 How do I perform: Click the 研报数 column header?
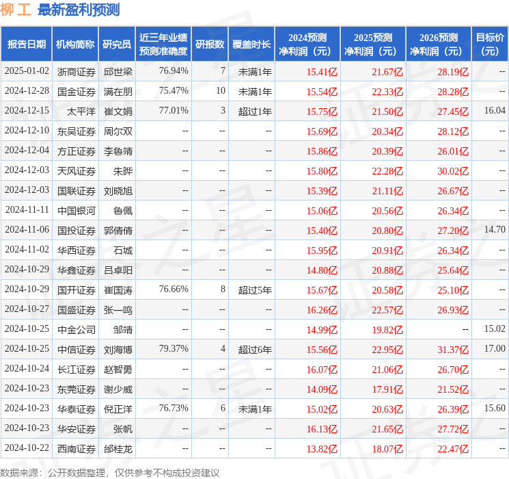210,44
